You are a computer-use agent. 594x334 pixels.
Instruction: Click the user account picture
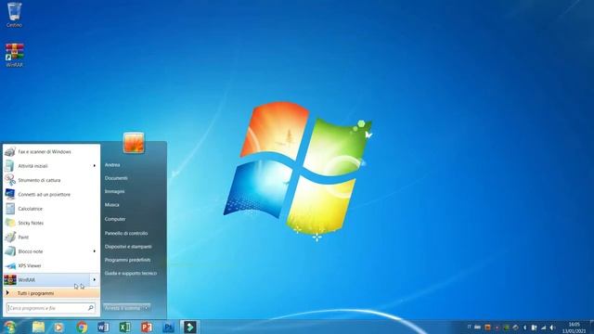pyautogui.click(x=134, y=143)
